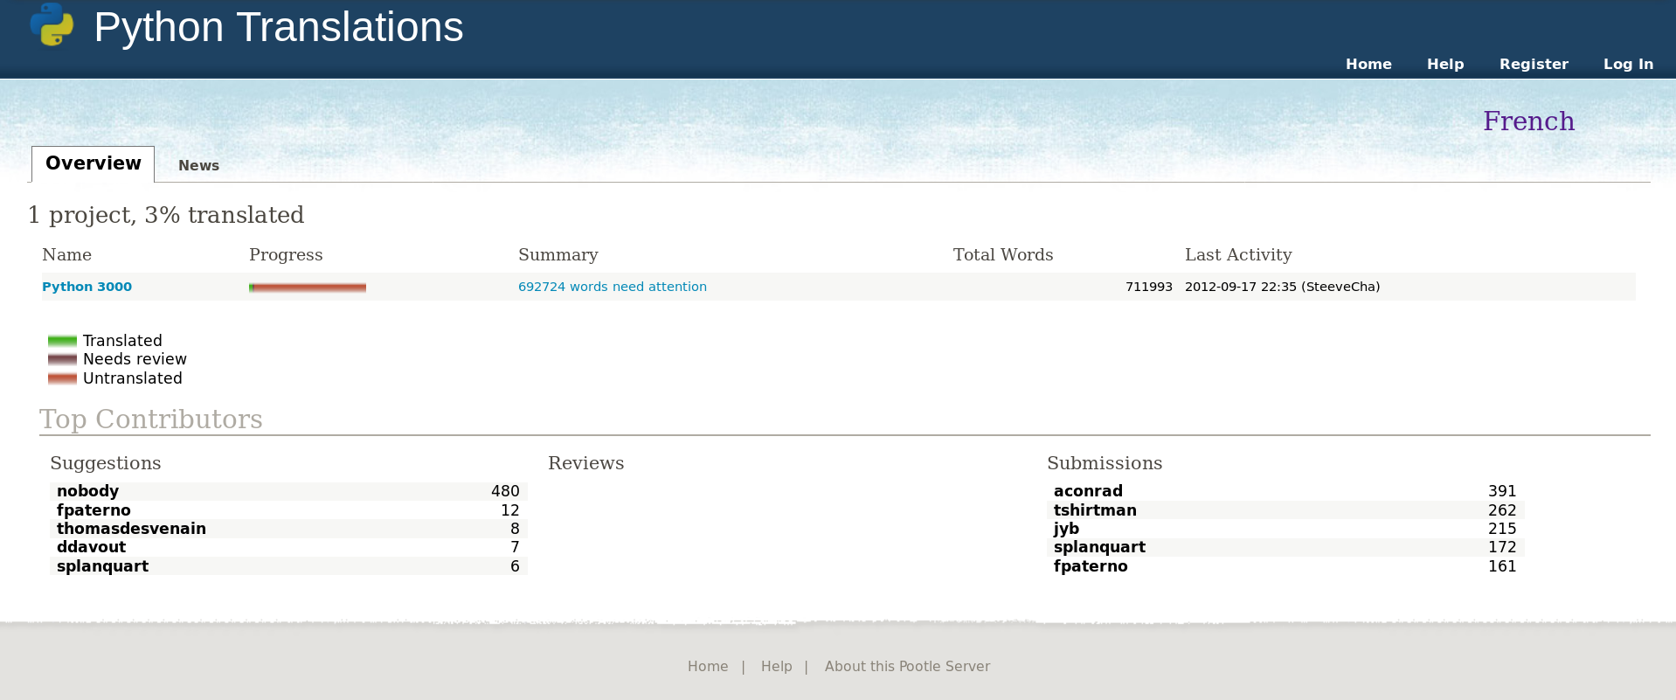
Task: Click the Progress column header
Action: pyautogui.click(x=286, y=254)
